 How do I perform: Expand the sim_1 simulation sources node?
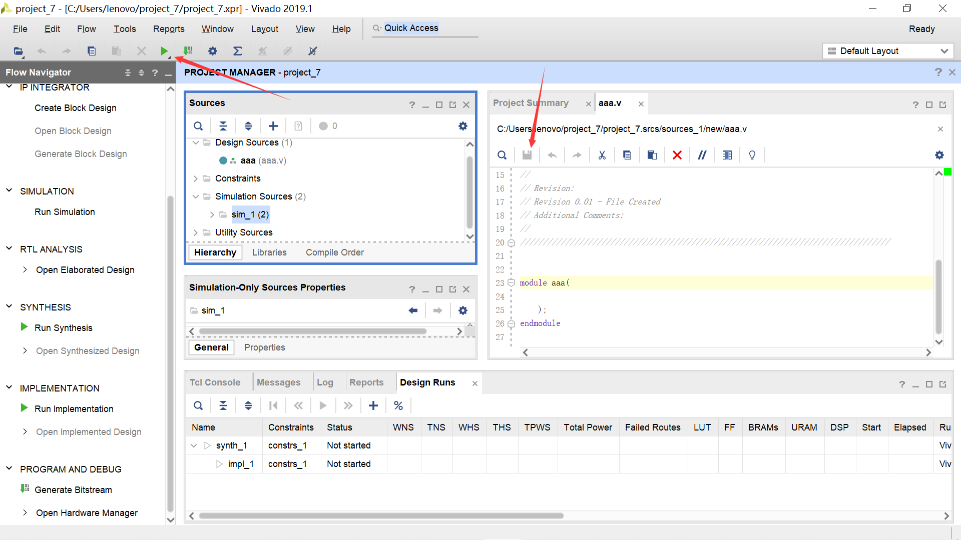(212, 214)
